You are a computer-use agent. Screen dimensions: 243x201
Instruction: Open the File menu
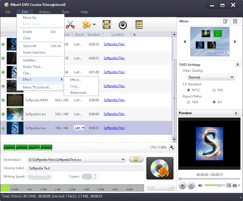point(8,12)
